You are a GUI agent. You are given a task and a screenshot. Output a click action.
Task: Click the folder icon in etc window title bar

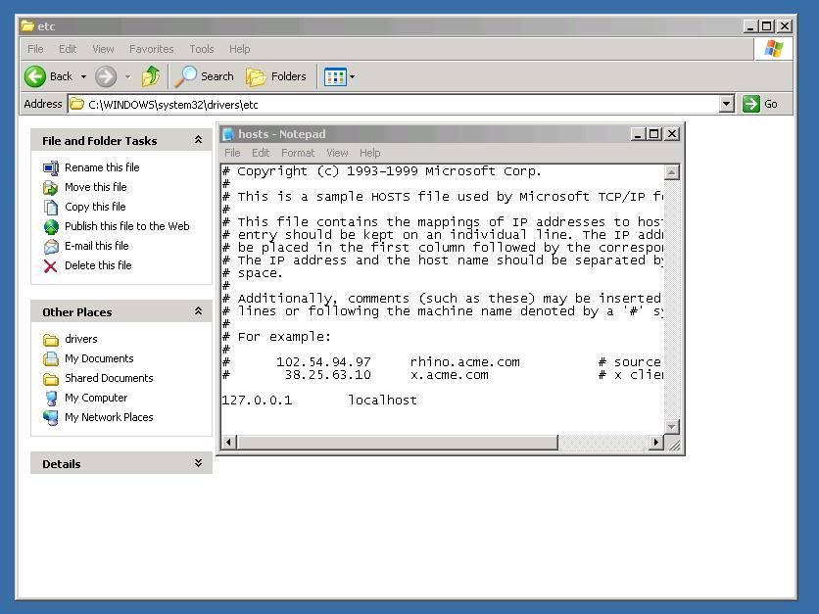point(27,25)
